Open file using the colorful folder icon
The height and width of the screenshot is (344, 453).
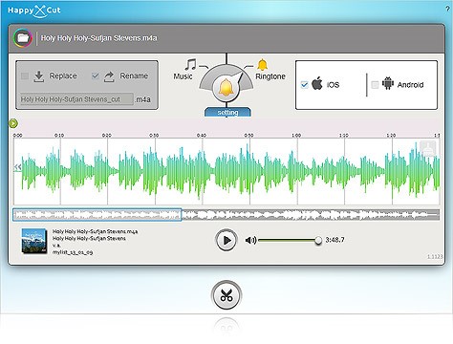23,38
